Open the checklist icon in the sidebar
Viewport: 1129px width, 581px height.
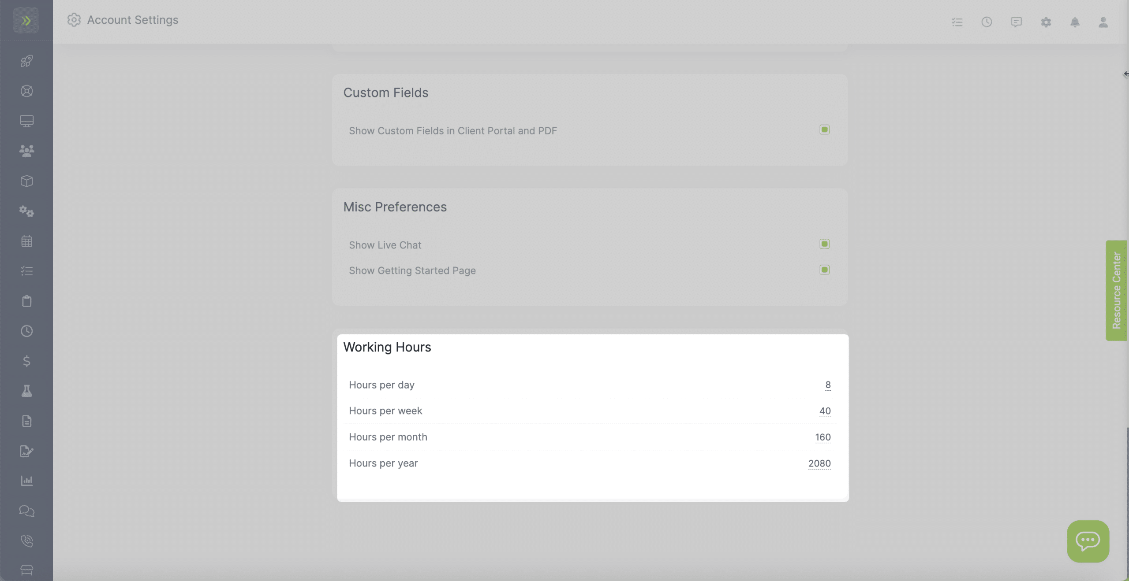click(x=26, y=271)
